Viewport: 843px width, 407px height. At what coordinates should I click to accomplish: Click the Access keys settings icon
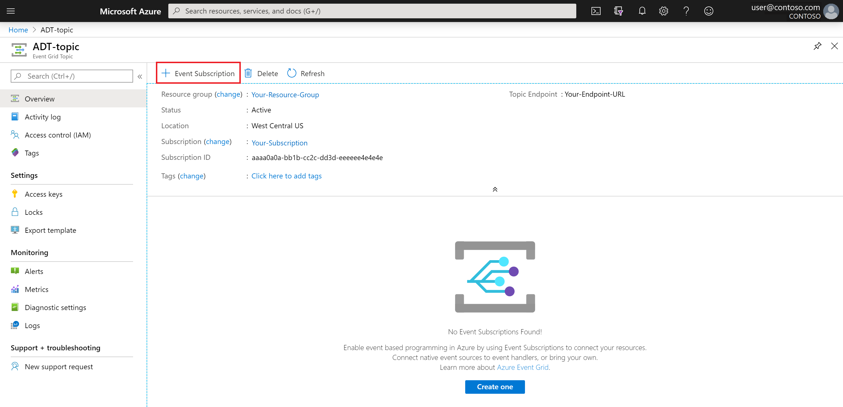click(x=15, y=194)
